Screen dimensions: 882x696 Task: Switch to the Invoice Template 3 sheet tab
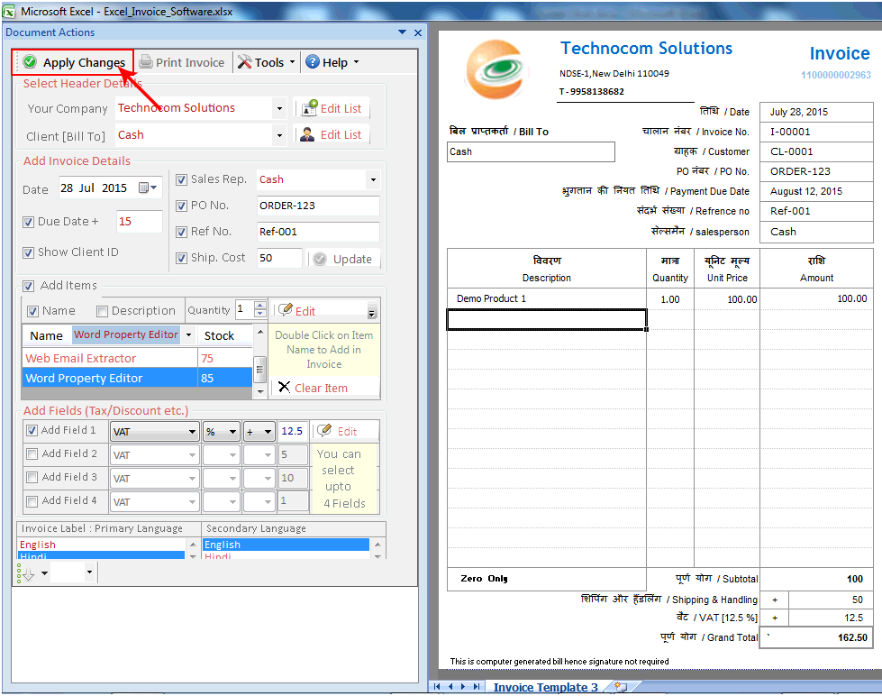546,686
